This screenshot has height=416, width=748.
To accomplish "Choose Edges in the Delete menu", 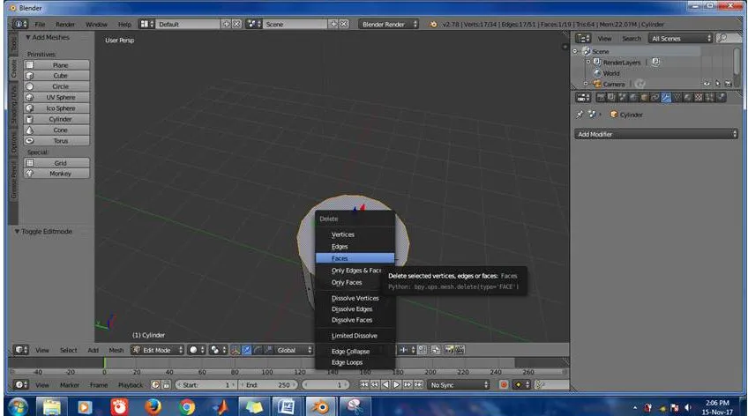I will coord(355,247).
